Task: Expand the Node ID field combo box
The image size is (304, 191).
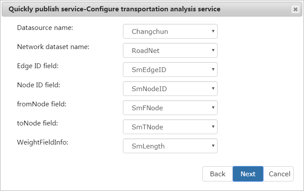Action: pyautogui.click(x=170, y=89)
